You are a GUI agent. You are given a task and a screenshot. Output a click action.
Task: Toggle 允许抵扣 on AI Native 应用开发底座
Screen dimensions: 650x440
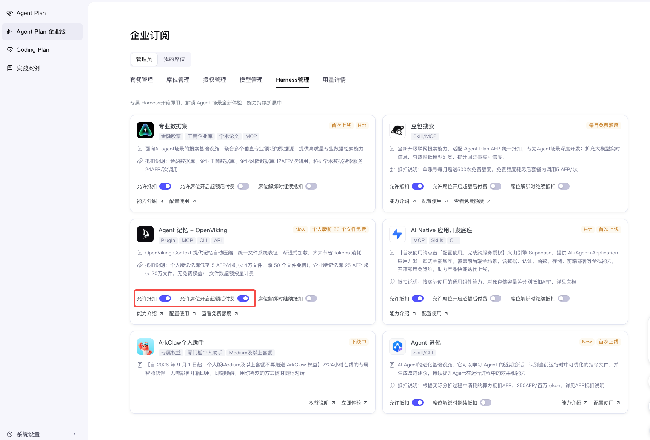[418, 299]
